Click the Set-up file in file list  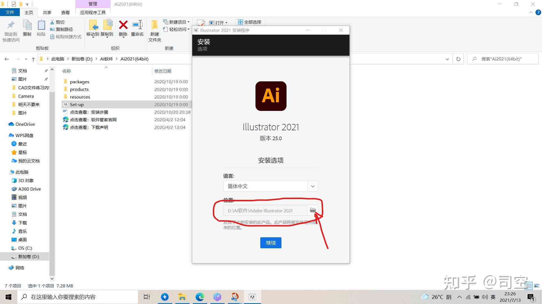[x=77, y=104]
